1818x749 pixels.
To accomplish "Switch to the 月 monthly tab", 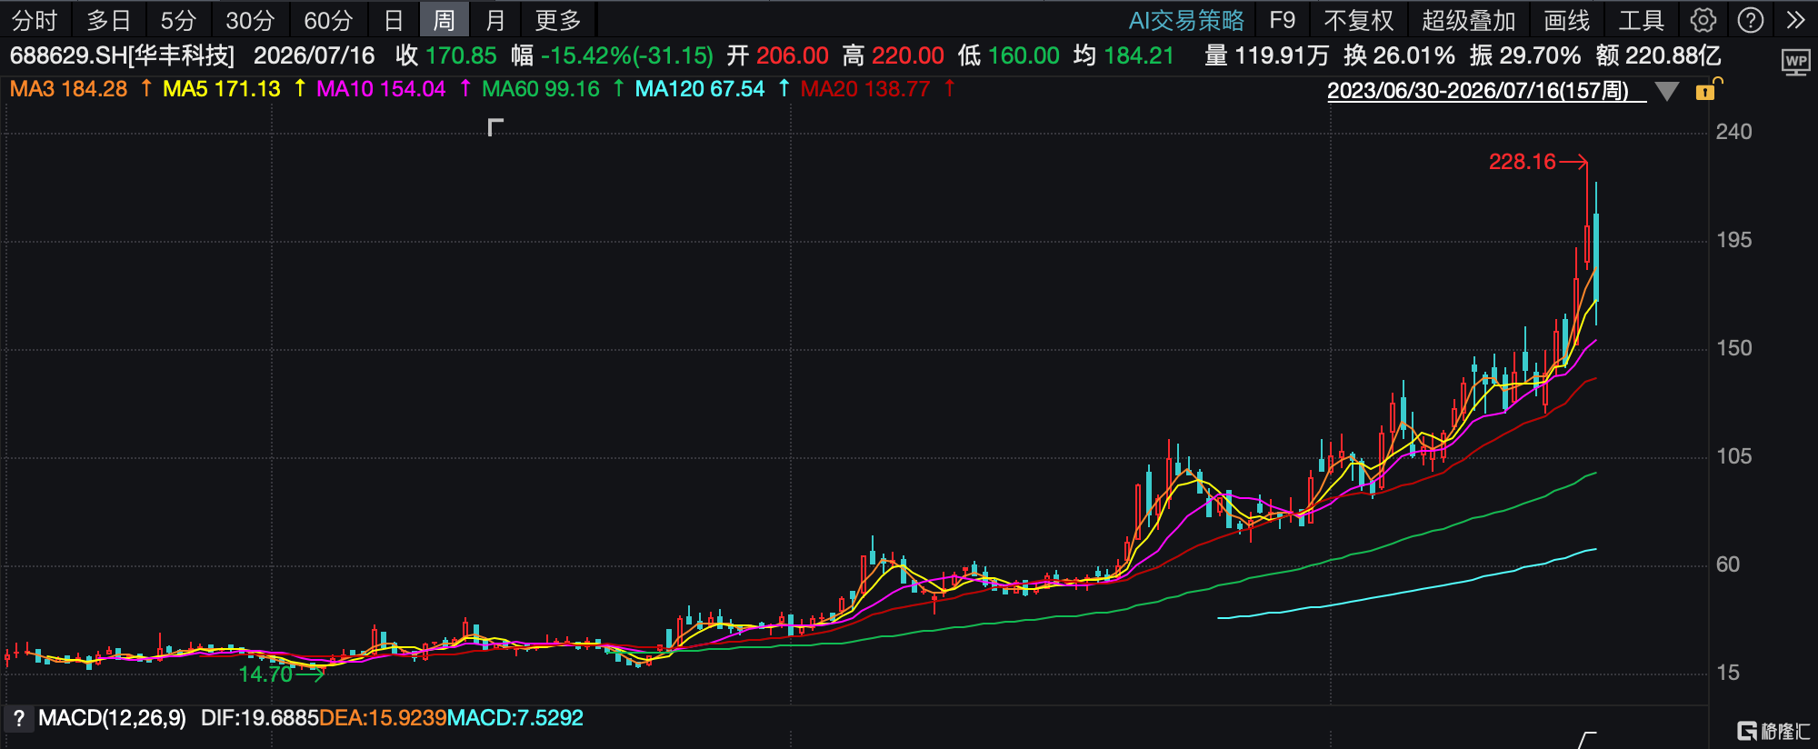I will [x=495, y=20].
